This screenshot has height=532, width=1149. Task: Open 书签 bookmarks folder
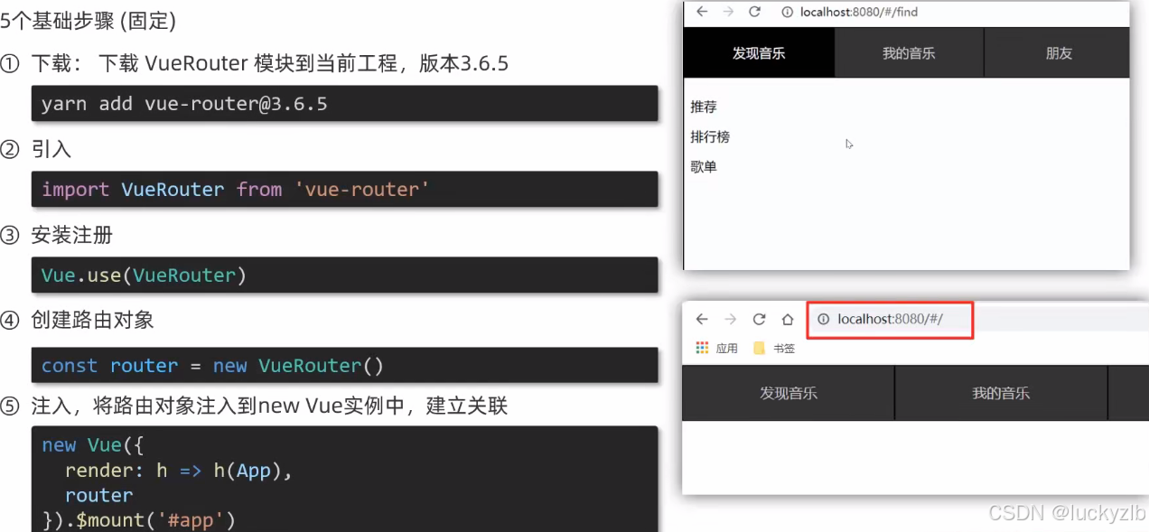pyautogui.click(x=774, y=348)
